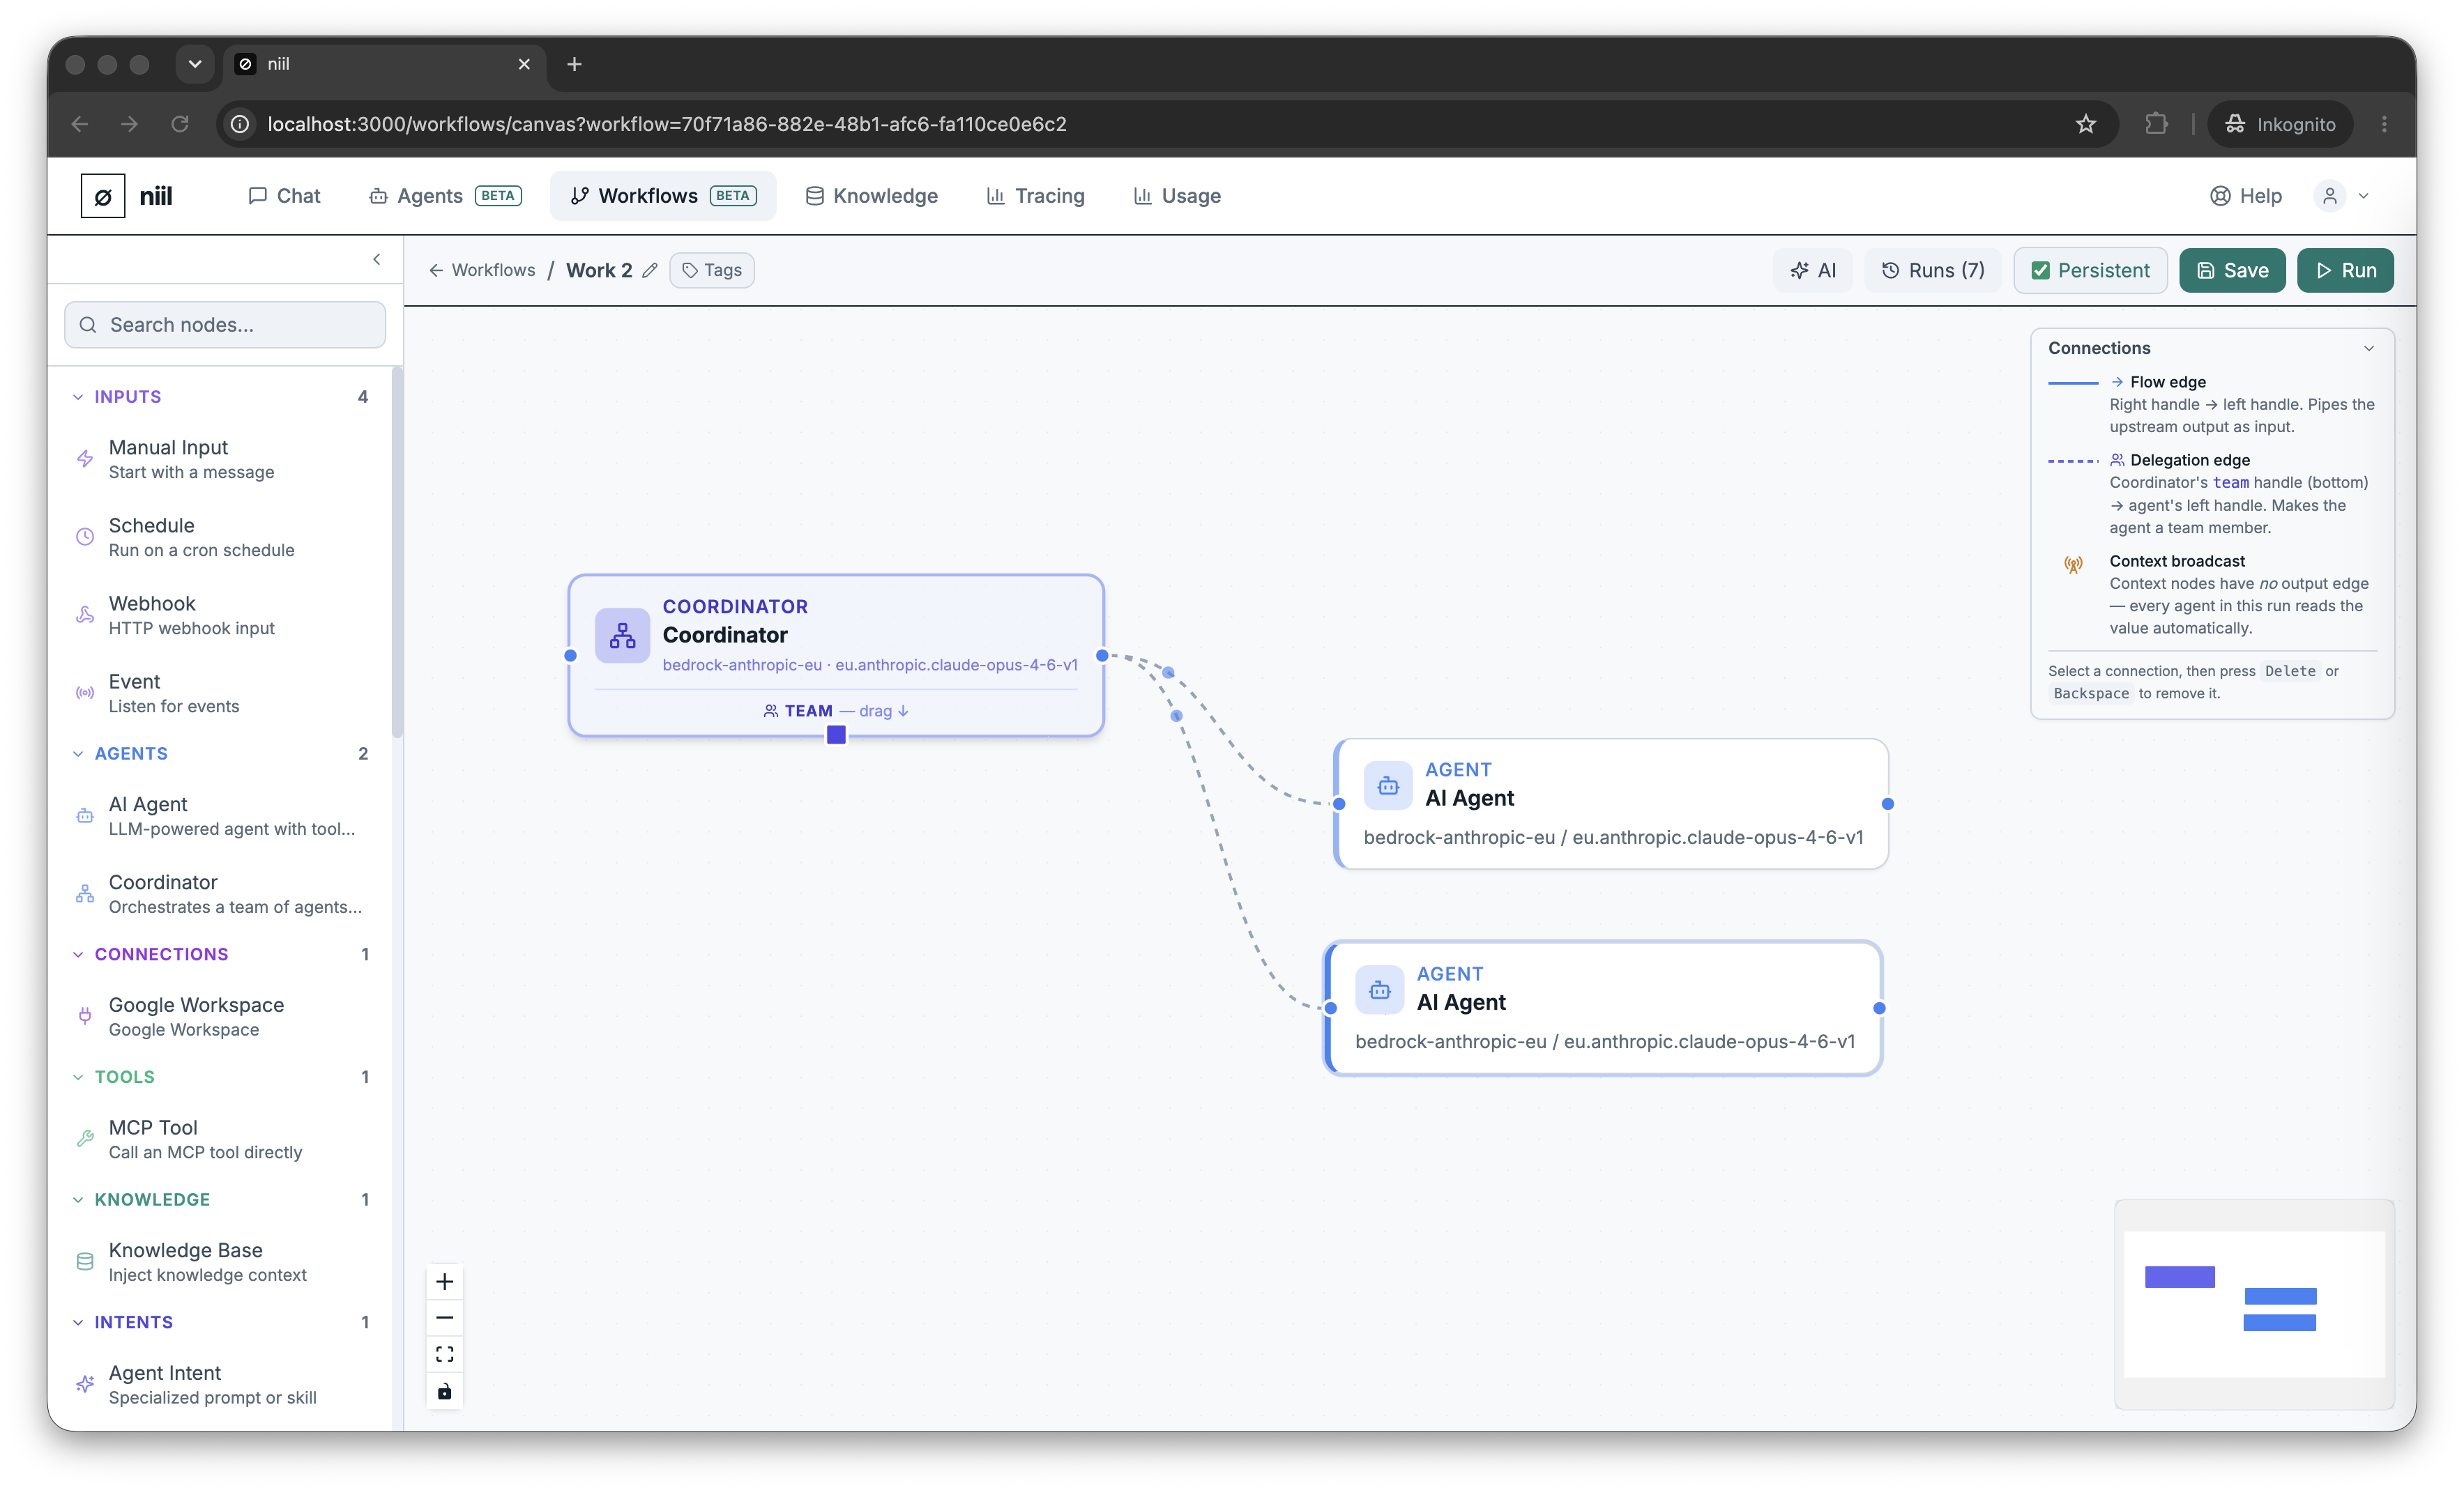This screenshot has width=2464, height=1490.
Task: Toggle the canvas lock icon
Action: click(445, 1391)
